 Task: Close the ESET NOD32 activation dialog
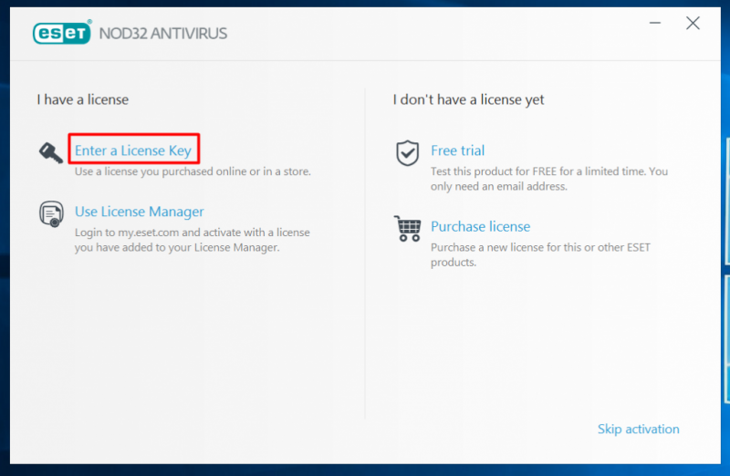pyautogui.click(x=693, y=24)
